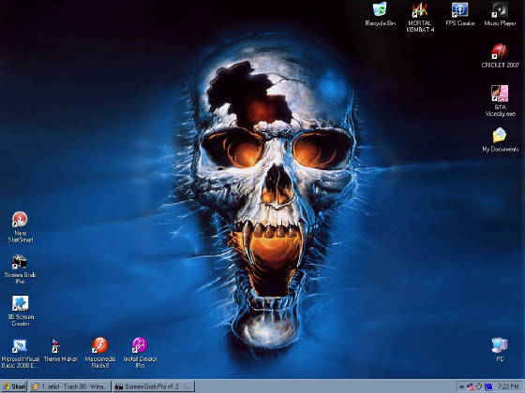Open the FPS Creator shortcut

(x=460, y=14)
